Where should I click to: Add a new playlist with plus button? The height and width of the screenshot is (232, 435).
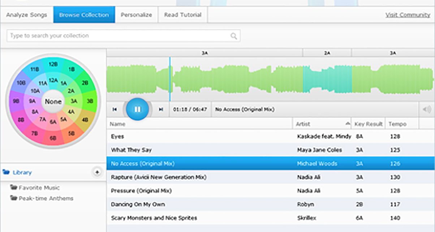(x=97, y=172)
